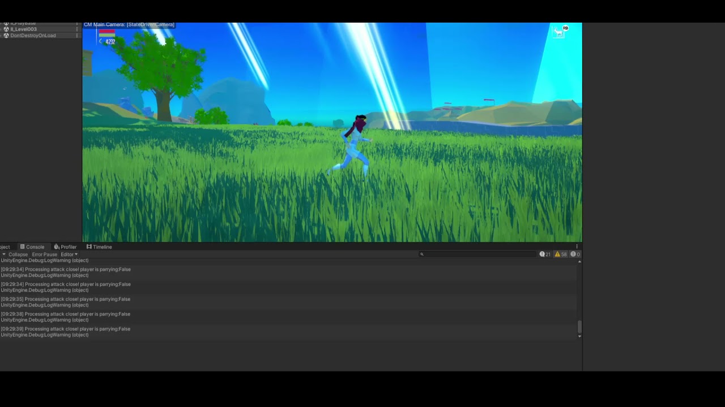Select second 09:29:34 parrying warning log
The image size is (725, 407).
[x=288, y=287]
